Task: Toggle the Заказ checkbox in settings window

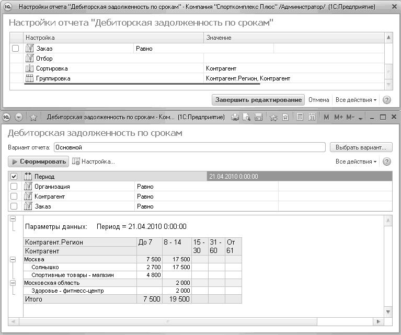Action: pyautogui.click(x=15, y=48)
